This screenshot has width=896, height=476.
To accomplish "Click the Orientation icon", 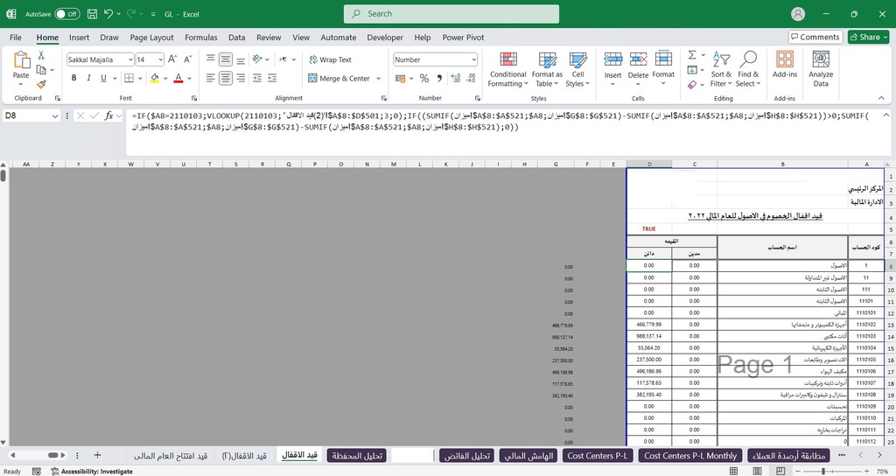I will point(257,59).
